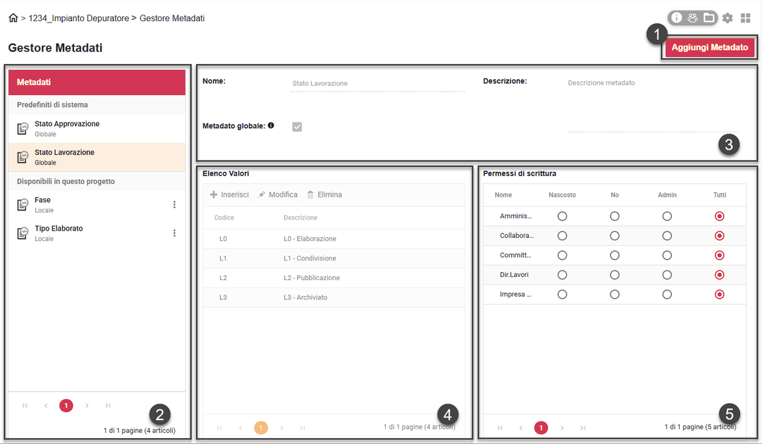Toggle the Metadato globale checkbox

tap(297, 126)
